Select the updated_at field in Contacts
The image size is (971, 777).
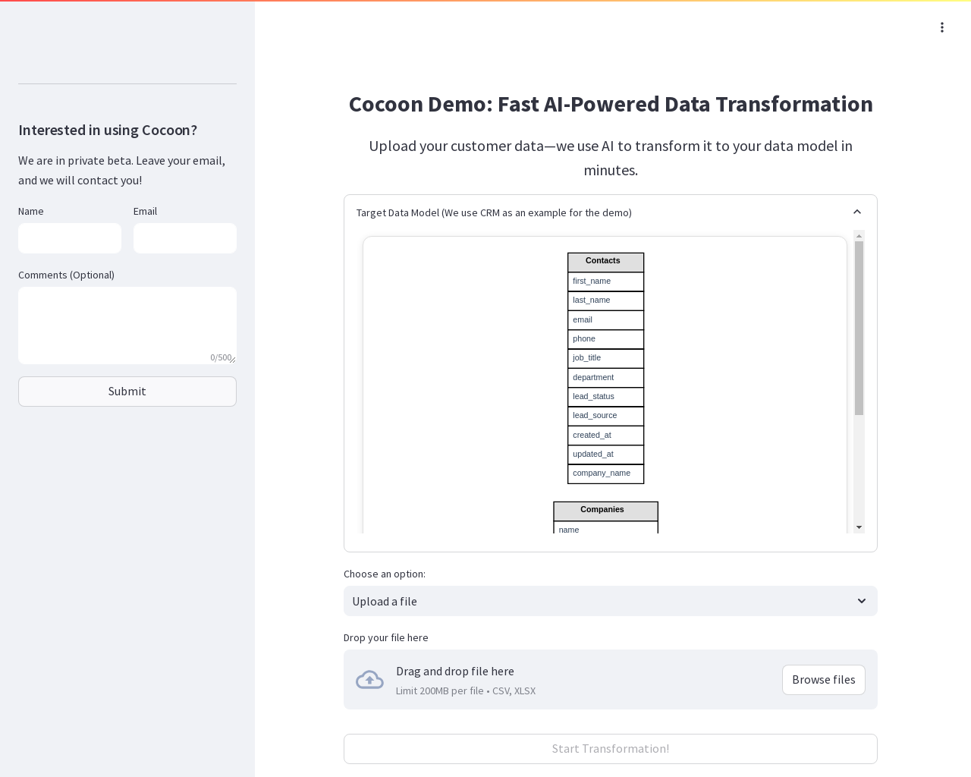605,455
